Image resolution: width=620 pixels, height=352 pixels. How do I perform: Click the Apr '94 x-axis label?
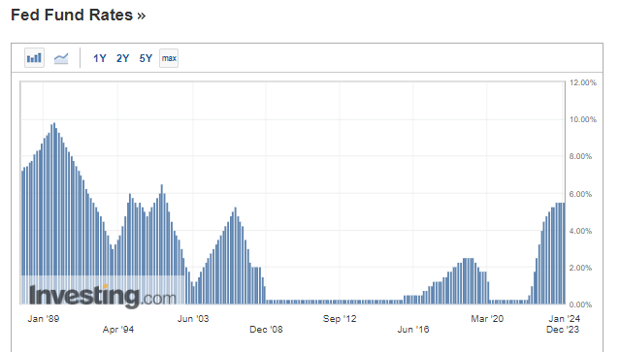coord(117,329)
